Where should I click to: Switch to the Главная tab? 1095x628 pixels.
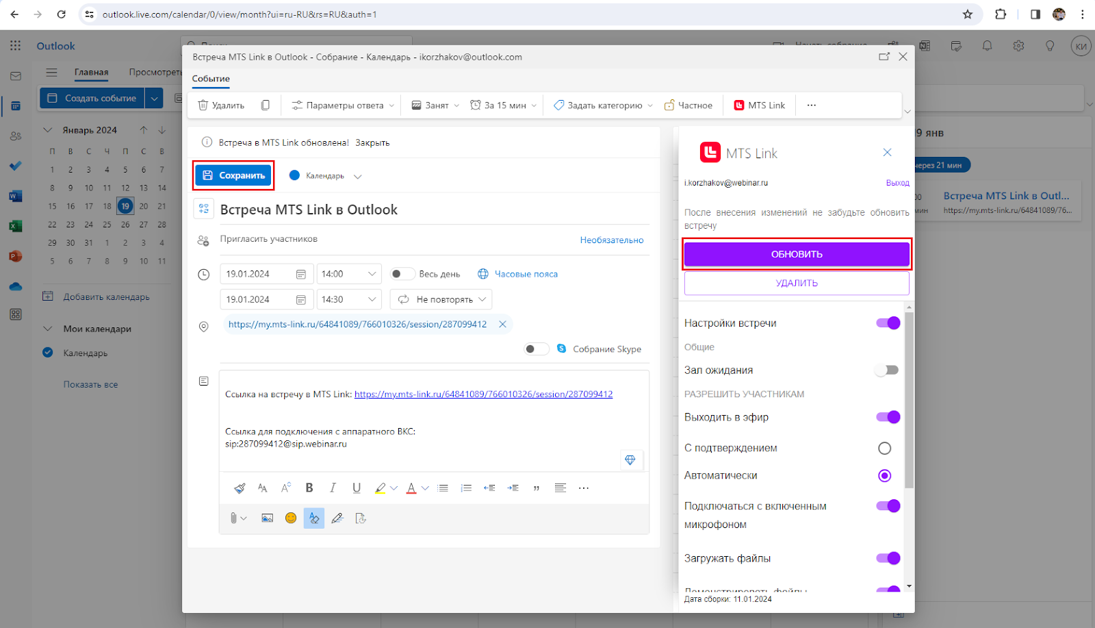point(91,72)
